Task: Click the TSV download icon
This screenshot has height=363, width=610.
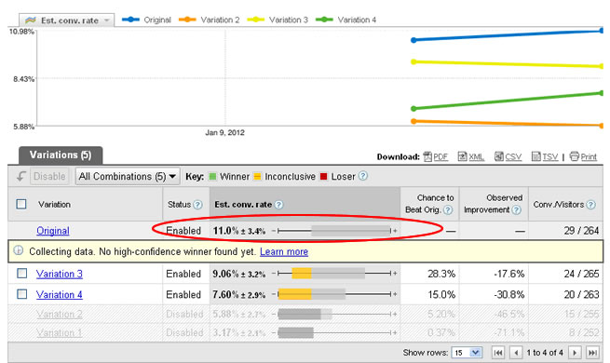Action: (536, 156)
